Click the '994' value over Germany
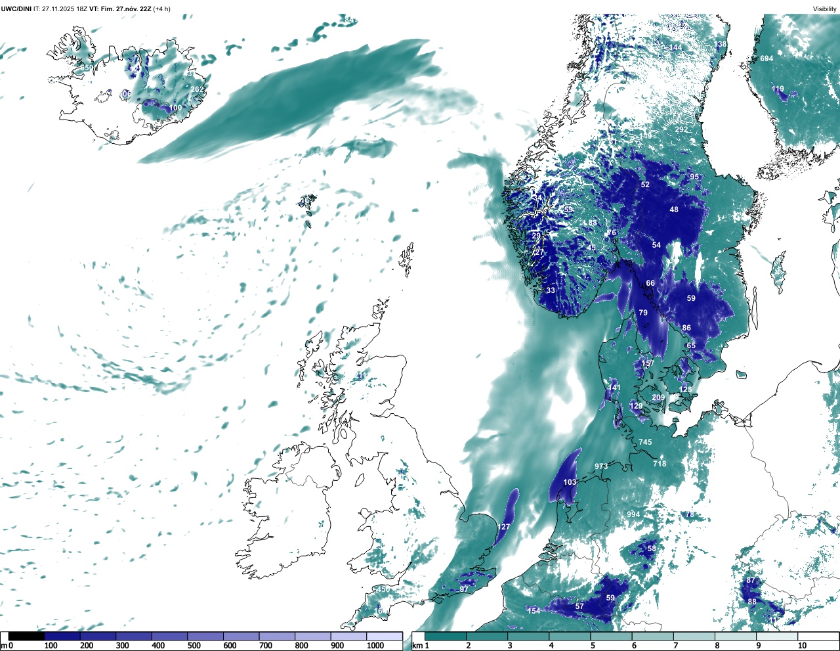 tap(633, 514)
